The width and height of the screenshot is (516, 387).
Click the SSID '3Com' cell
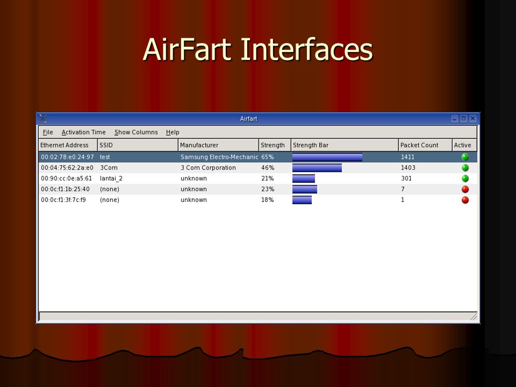[109, 168]
